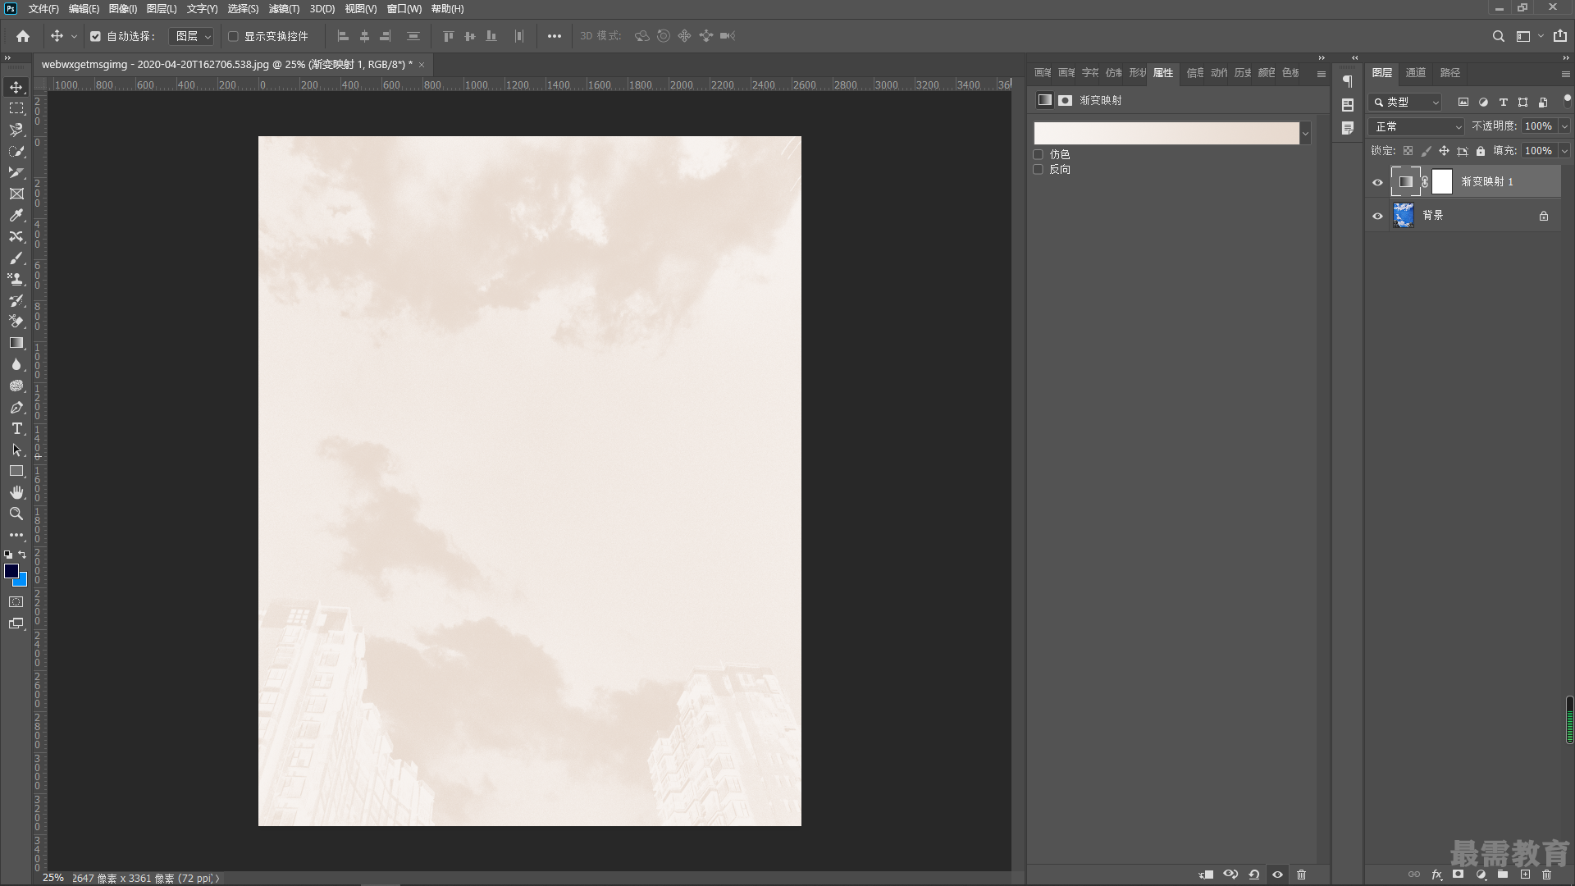This screenshot has height=886, width=1575.
Task: Toggle adjustment visibility eye in properties panel
Action: click(x=1277, y=875)
